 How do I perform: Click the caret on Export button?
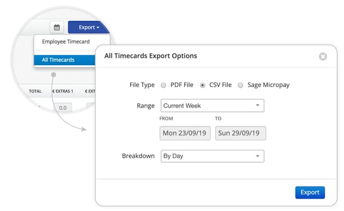(x=98, y=27)
